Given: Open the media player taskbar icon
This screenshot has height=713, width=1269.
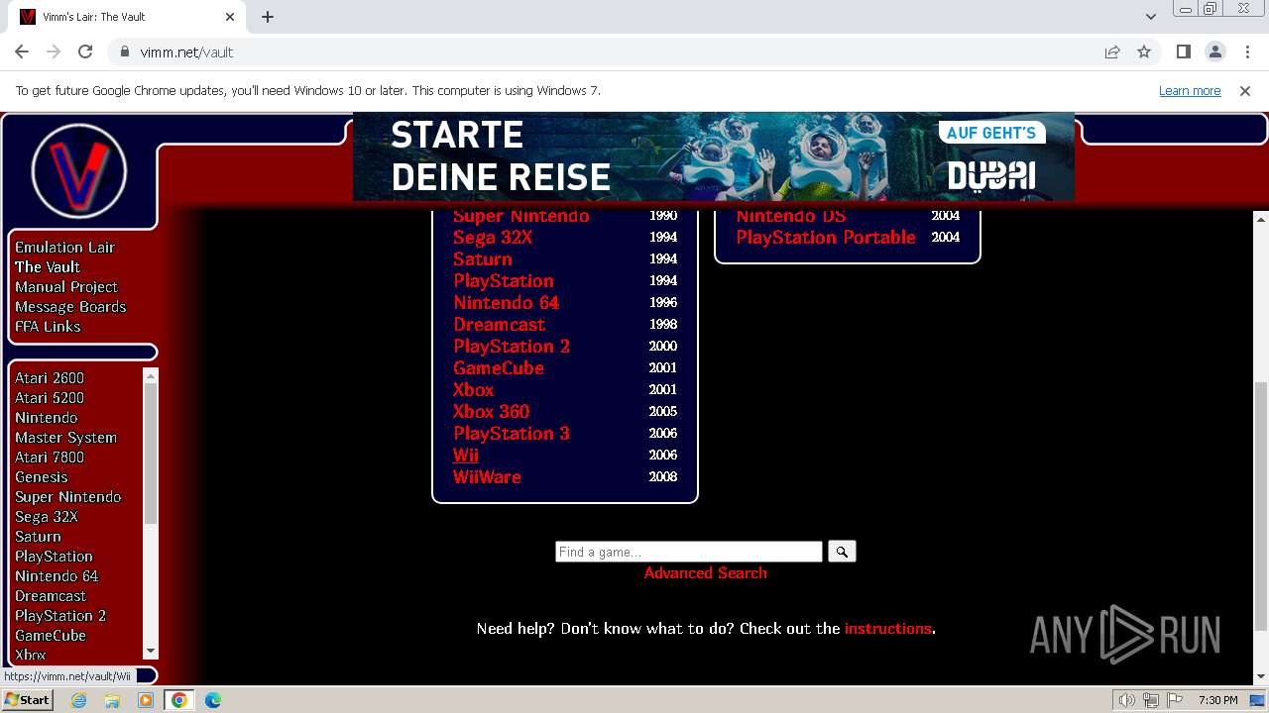Looking at the screenshot, I should pyautogui.click(x=146, y=700).
